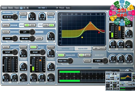135x91 pixels.
Task: Click the De-Plode 120 ms release knob
Action: coord(14,77)
